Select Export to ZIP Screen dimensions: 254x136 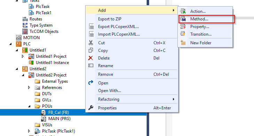[132, 19]
